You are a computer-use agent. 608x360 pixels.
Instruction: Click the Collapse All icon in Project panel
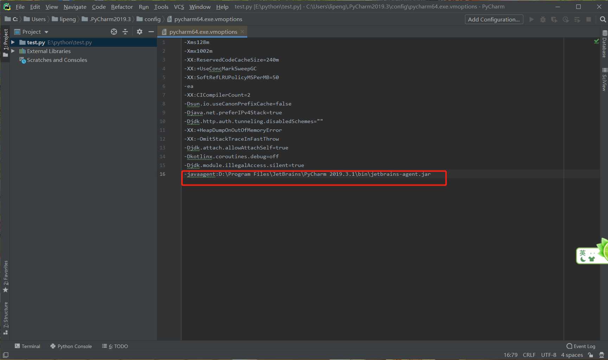(125, 32)
